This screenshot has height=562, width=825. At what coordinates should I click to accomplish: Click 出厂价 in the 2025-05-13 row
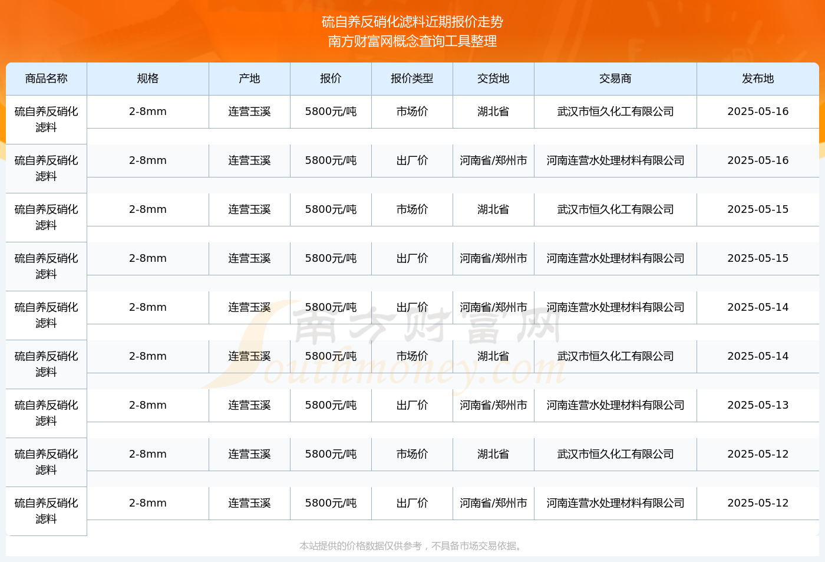[412, 405]
